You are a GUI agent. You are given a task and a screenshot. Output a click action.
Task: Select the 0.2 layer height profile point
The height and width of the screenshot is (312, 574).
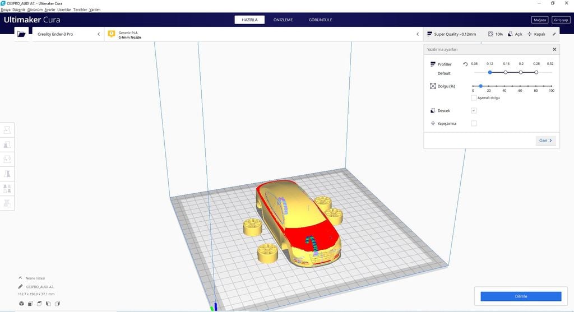tap(521, 72)
